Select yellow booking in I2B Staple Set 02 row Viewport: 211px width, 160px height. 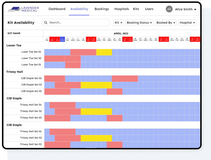pos(96,85)
